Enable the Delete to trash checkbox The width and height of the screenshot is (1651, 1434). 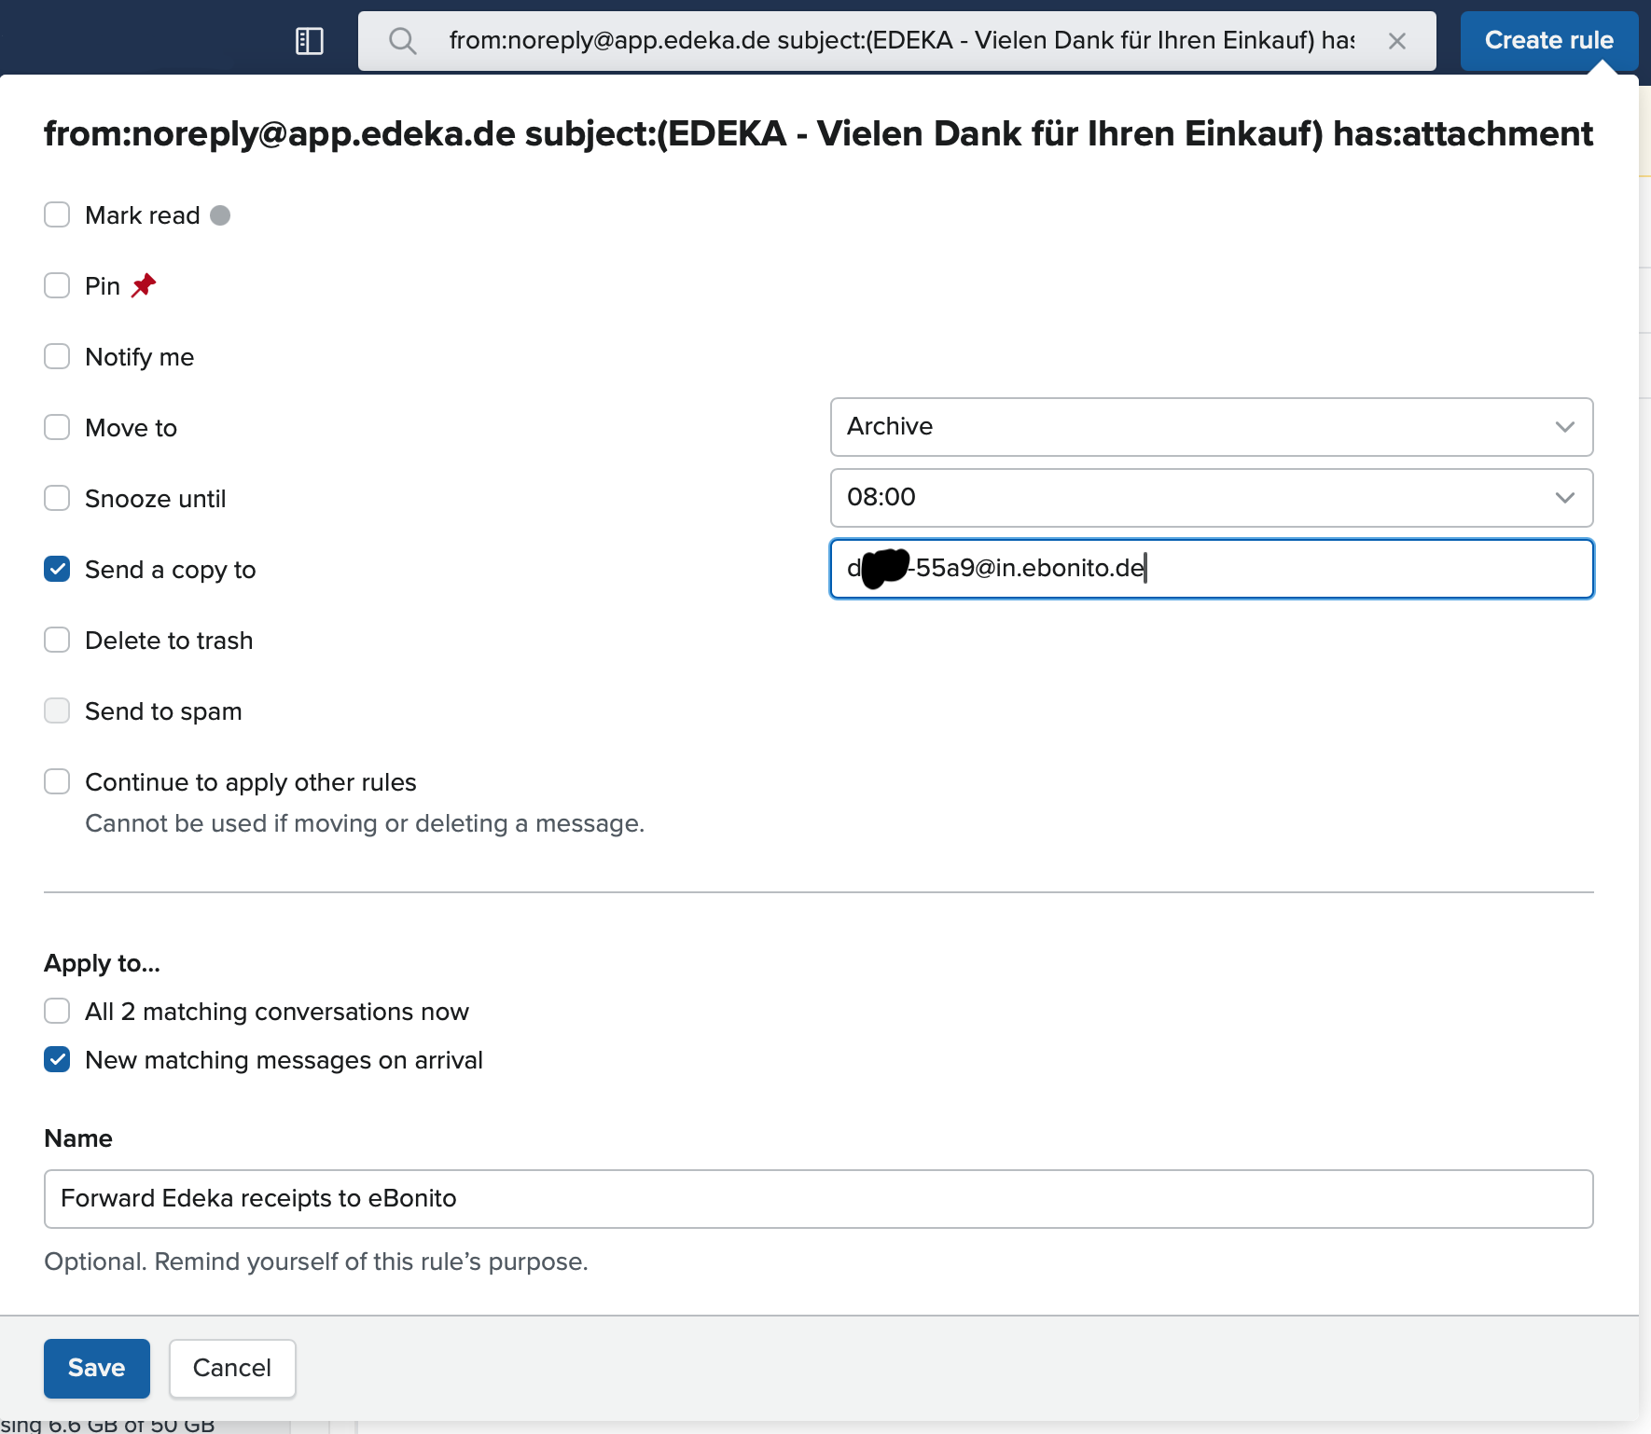57,640
